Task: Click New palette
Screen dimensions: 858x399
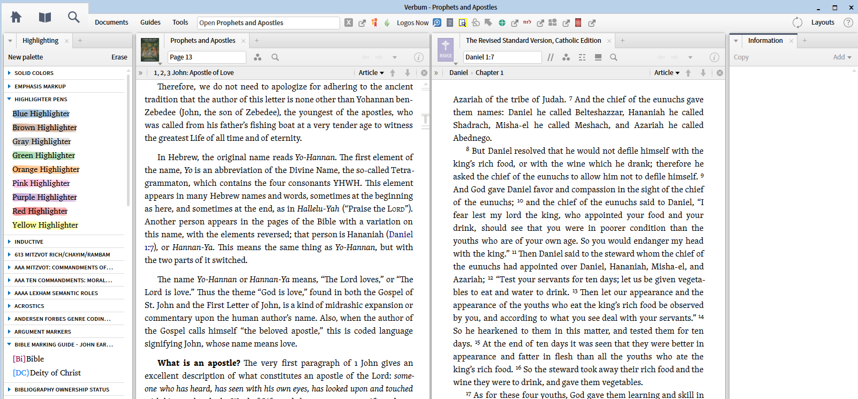Action: click(x=25, y=57)
